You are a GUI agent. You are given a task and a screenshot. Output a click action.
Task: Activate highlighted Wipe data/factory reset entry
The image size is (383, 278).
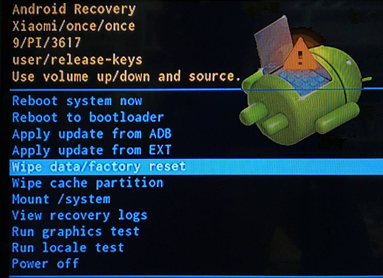pos(196,167)
